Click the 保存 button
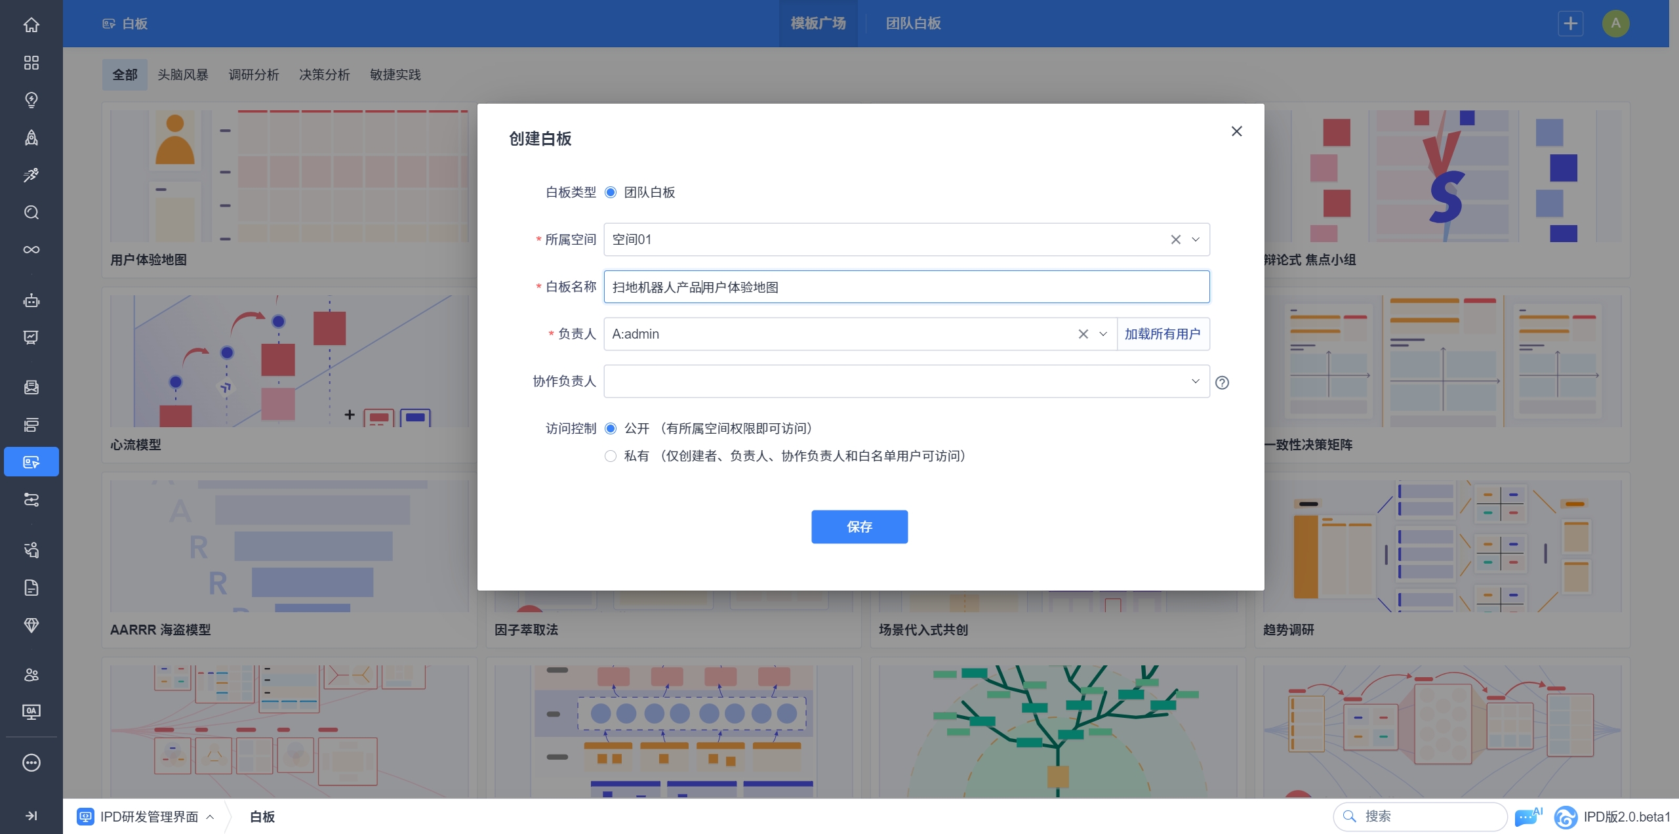The width and height of the screenshot is (1679, 834). pos(859,527)
